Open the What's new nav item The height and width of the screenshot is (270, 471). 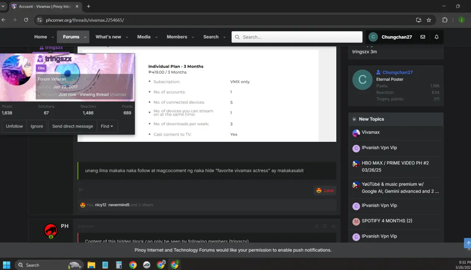point(108,37)
